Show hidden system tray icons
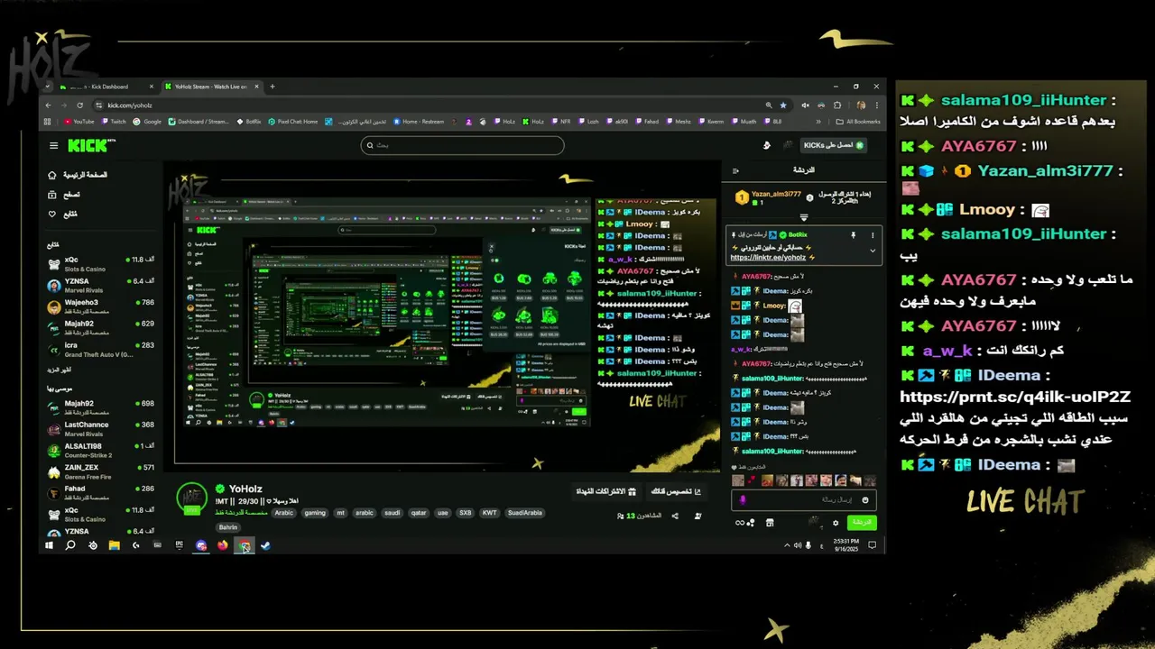Viewport: 1155px width, 649px height. (x=787, y=545)
